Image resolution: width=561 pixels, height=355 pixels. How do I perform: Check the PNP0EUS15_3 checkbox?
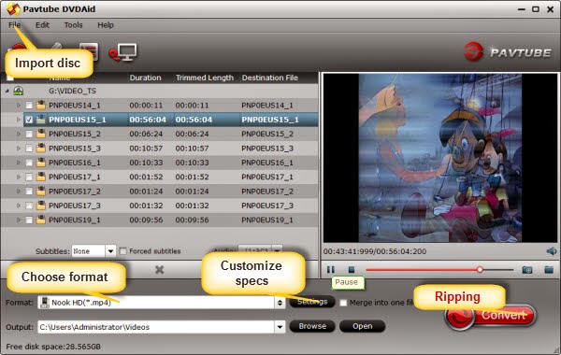(29, 149)
